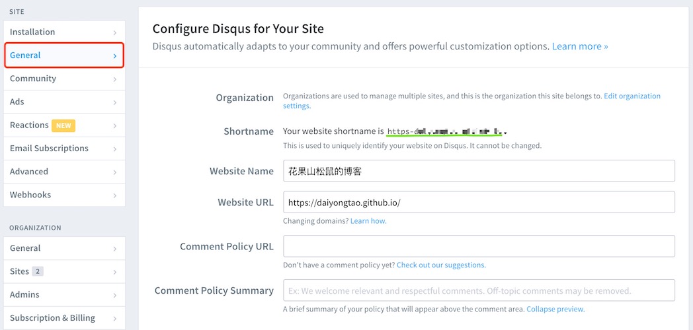
Task: Click into the Website URL field
Action: [x=479, y=203]
